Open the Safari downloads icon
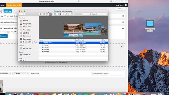Image resolution: width=169 pixels, height=95 pixels. tap(111, 1)
